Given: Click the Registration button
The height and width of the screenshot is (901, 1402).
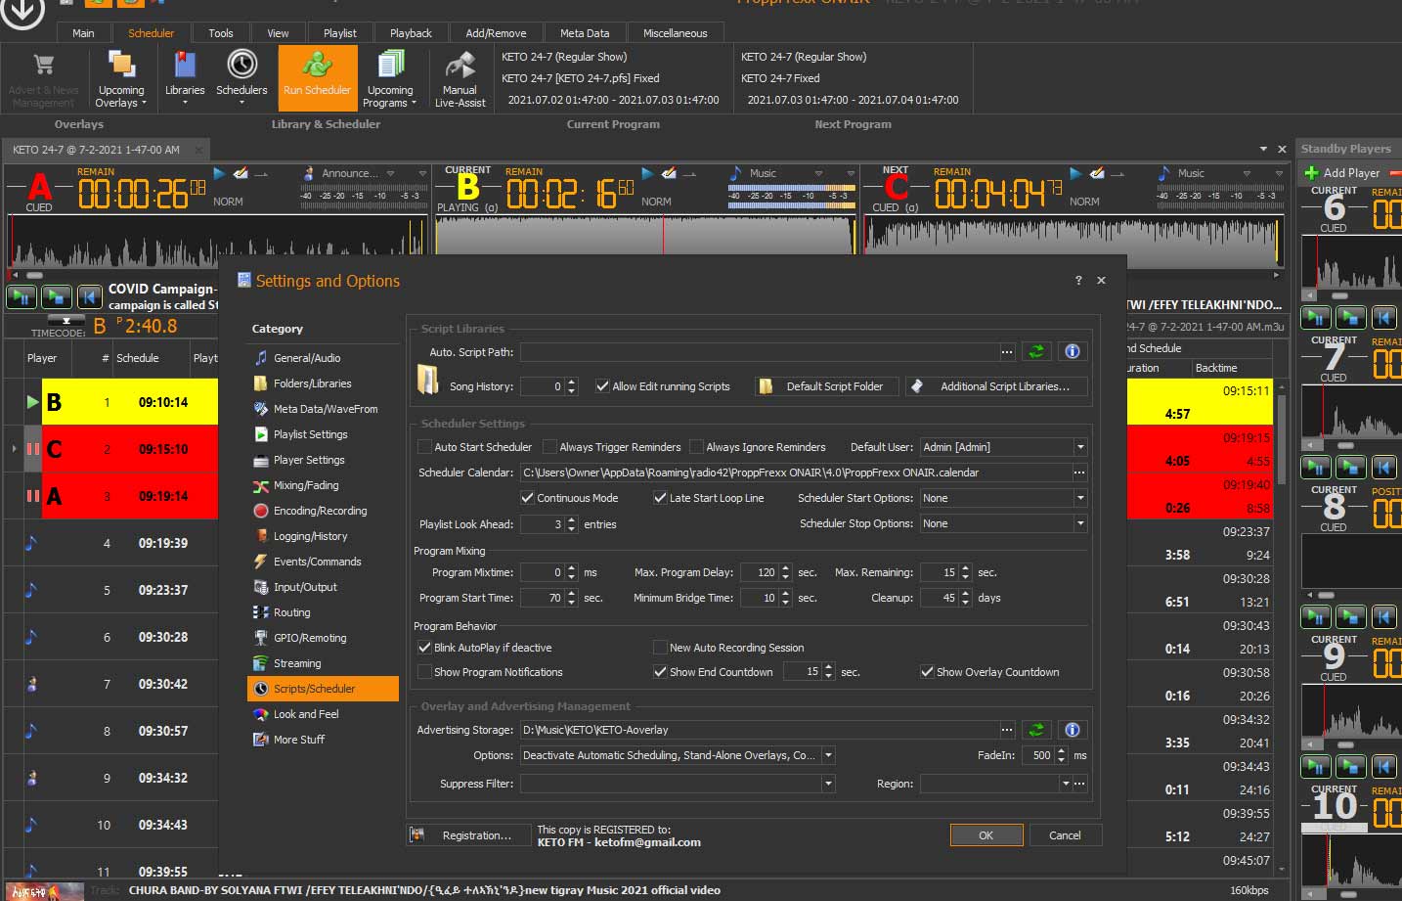Looking at the screenshot, I should (469, 835).
